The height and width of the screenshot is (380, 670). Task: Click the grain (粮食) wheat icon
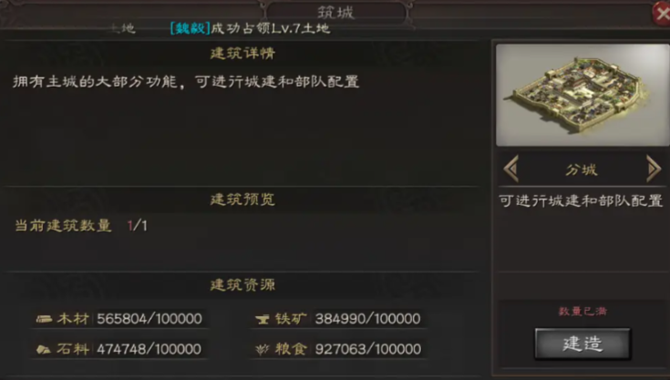tap(262, 349)
